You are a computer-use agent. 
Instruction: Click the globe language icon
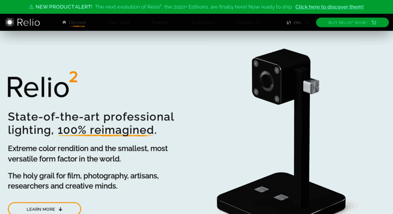tap(288, 23)
